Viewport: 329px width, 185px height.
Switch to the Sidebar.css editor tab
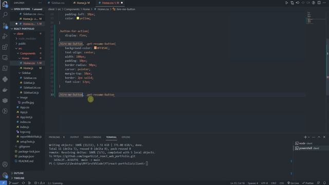pos(58,3)
